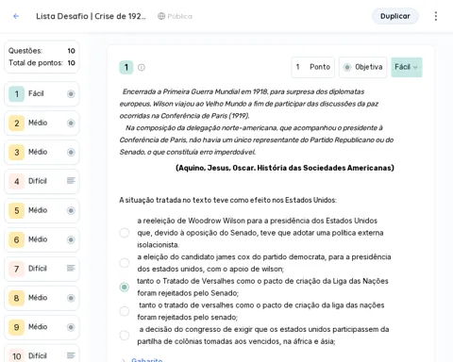The image size is (453, 362).
Task: Open question 10 Difícil in sidebar
Action: (x=42, y=354)
